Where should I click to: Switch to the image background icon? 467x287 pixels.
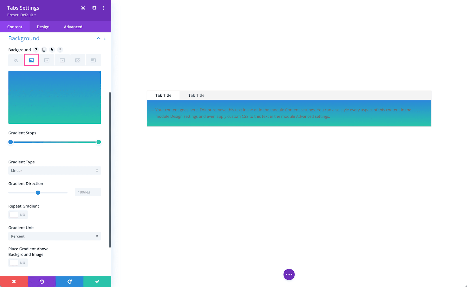pos(47,60)
